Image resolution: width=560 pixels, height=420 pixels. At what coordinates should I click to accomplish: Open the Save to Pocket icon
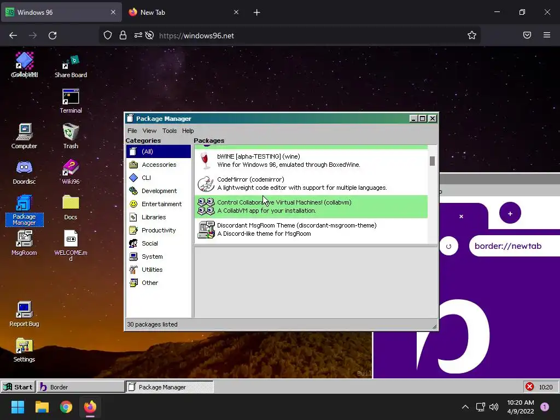527,35
